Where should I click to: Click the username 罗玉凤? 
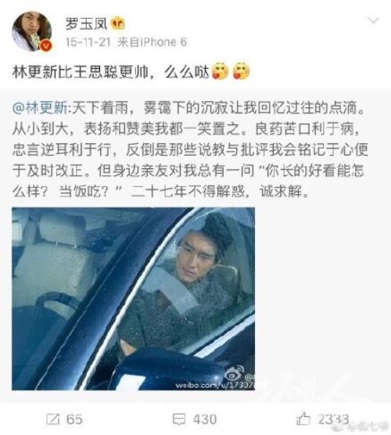86,23
